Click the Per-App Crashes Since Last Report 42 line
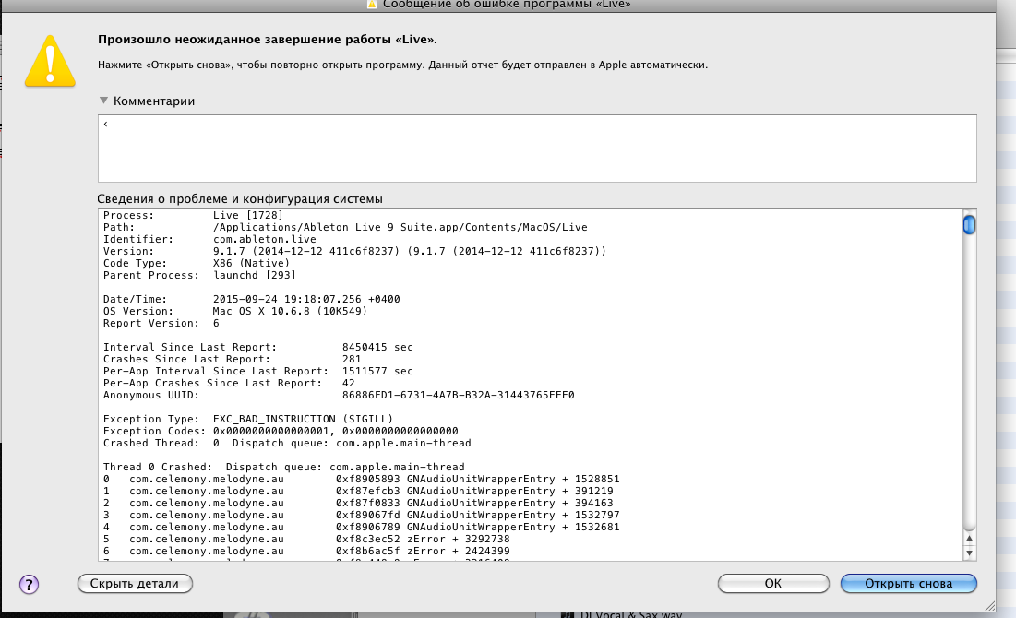 pos(229,383)
